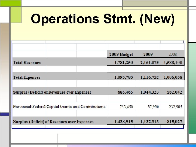The image size is (196, 147).
Task: Click the grants value 753,450
Action: (126, 107)
